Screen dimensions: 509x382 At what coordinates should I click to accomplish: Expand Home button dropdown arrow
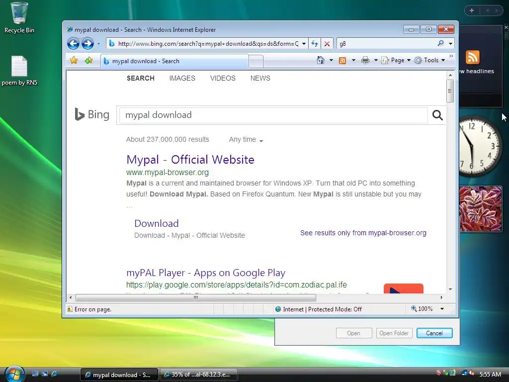click(331, 60)
